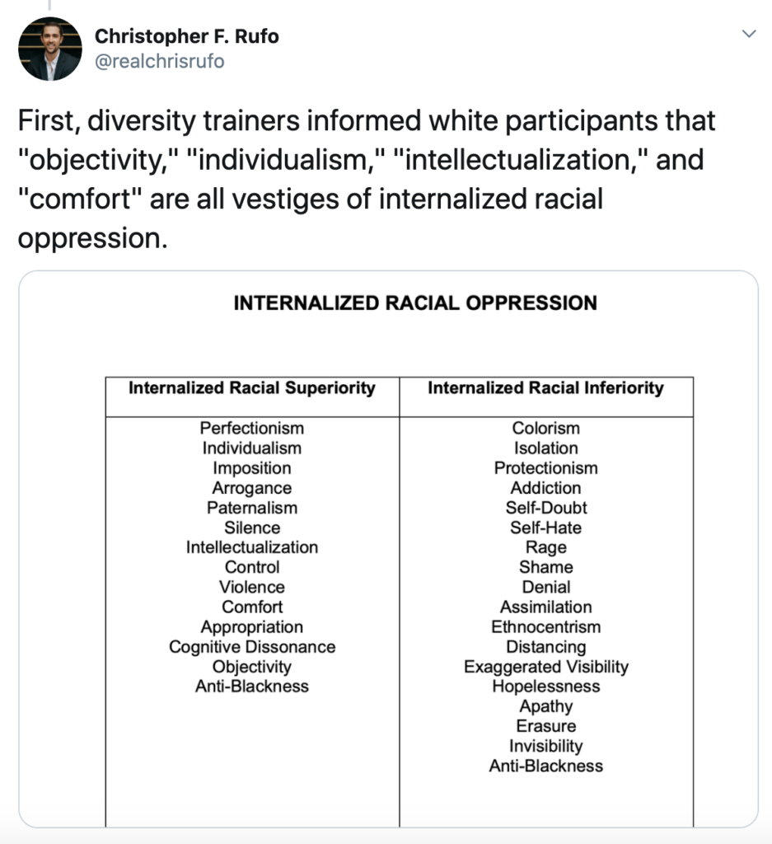The image size is (772, 844).
Task: Click Comfort in the Superiority column
Action: pos(252,607)
